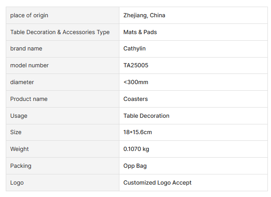Click 'Table Decoration & Accessories Type' label

click(x=60, y=32)
